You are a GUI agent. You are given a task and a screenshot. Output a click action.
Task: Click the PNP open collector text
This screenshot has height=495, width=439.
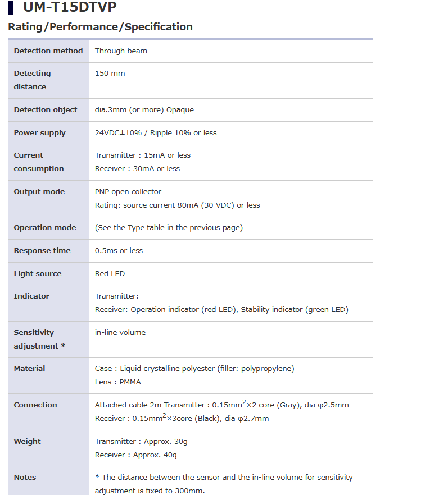click(x=128, y=192)
